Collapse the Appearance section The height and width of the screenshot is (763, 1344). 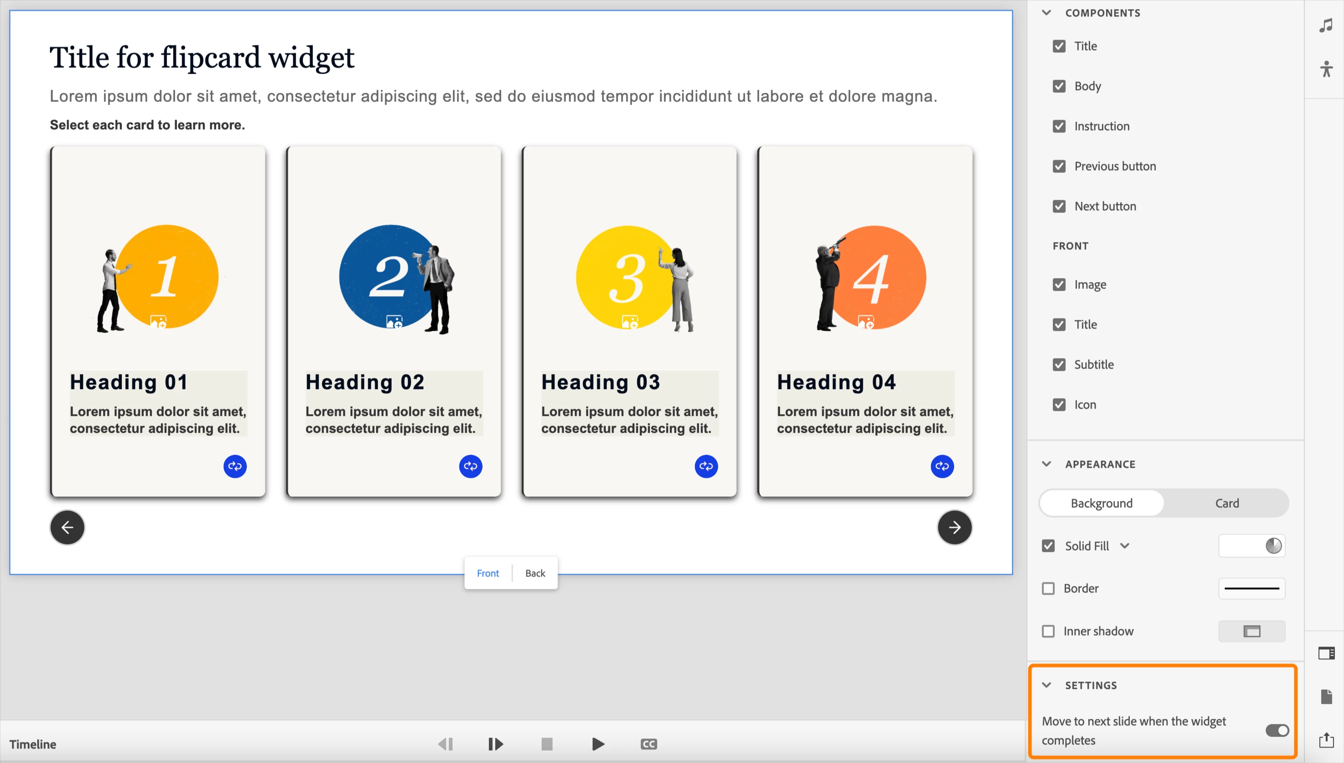point(1046,464)
